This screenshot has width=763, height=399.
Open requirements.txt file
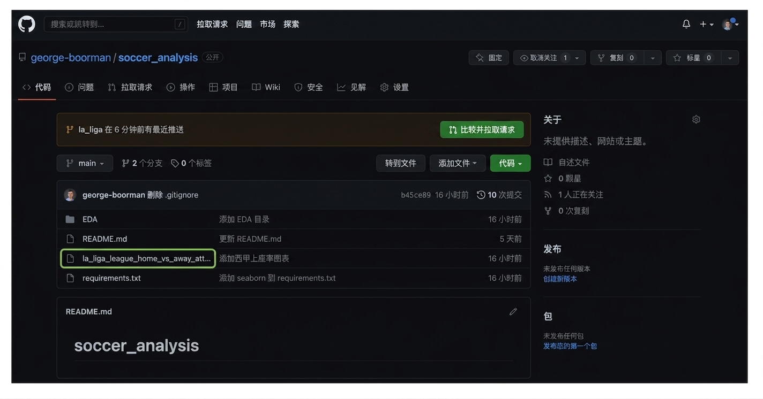click(x=111, y=278)
